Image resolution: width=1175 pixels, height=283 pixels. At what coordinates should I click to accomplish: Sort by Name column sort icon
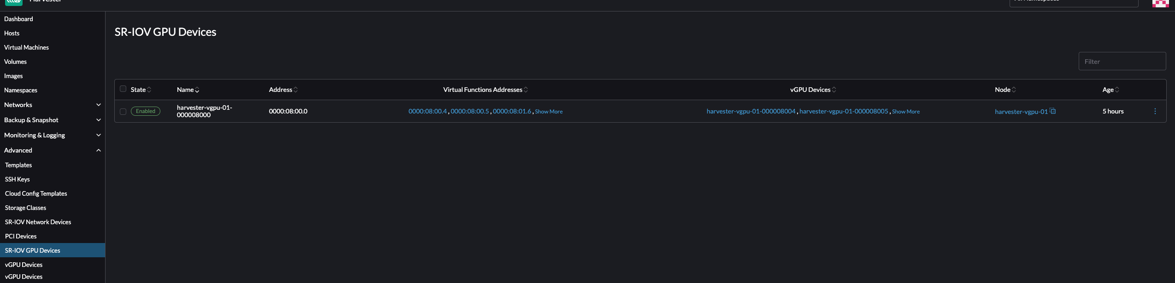click(197, 90)
